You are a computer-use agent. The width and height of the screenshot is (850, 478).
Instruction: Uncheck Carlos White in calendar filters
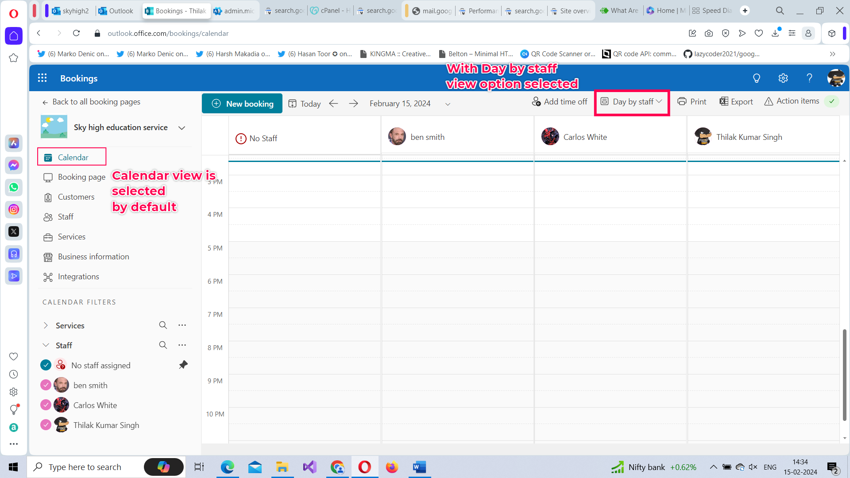point(46,405)
